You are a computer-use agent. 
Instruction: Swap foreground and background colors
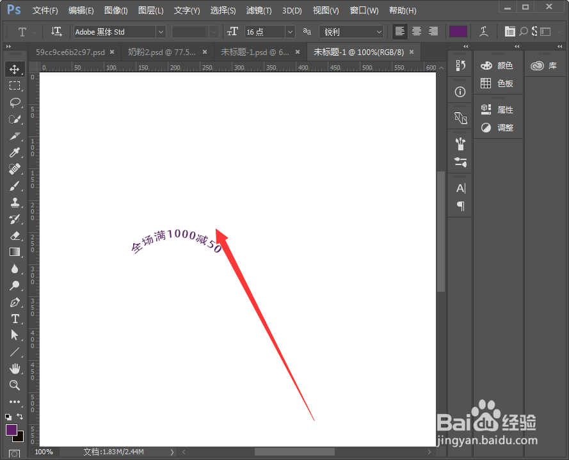click(20, 417)
